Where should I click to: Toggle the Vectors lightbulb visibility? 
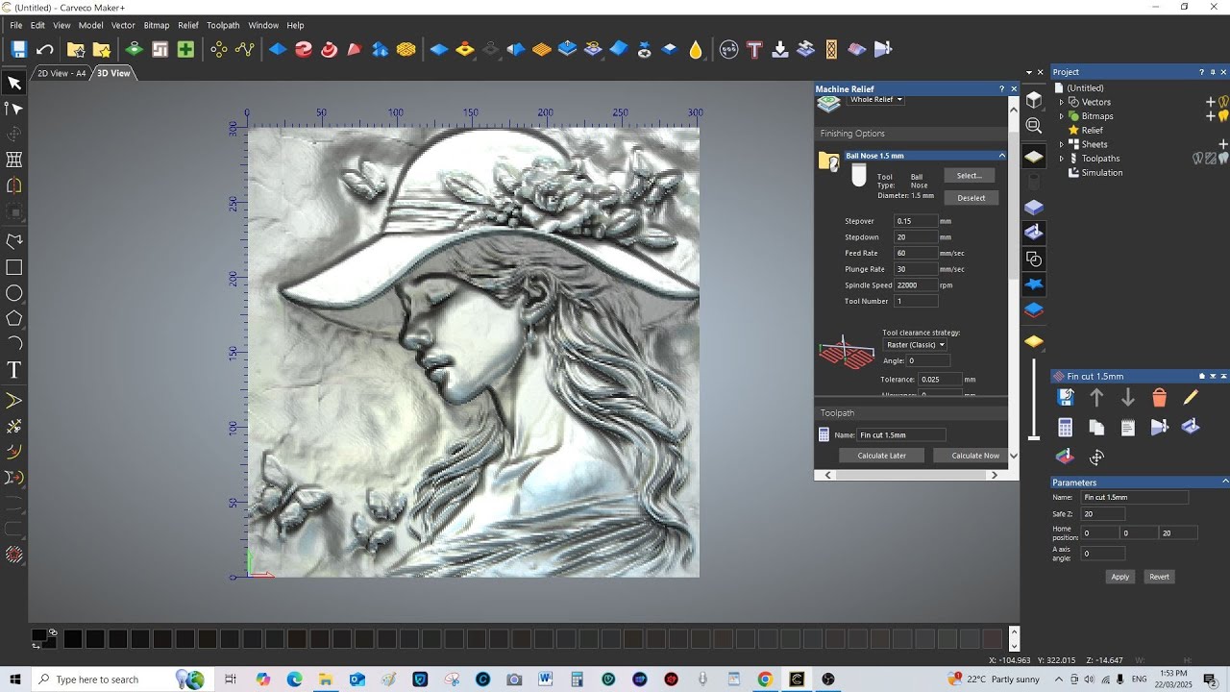click(x=1223, y=102)
